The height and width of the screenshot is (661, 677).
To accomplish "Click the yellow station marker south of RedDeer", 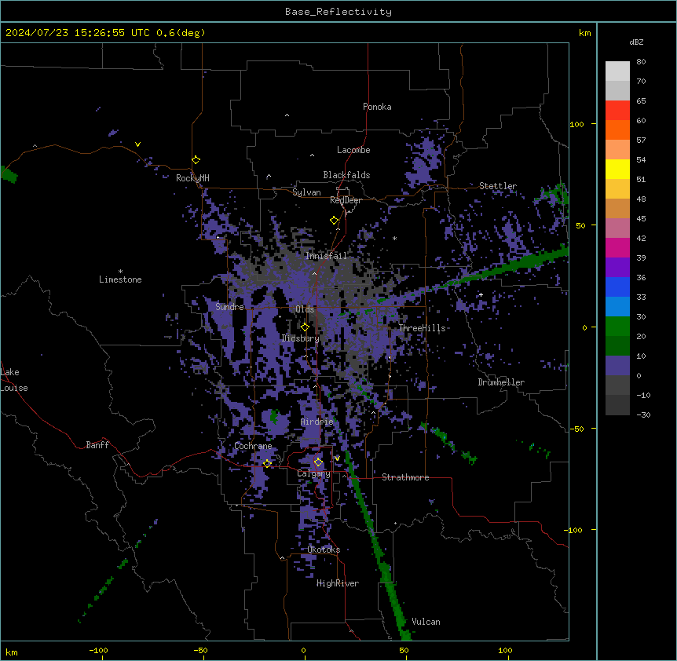I will (x=335, y=221).
